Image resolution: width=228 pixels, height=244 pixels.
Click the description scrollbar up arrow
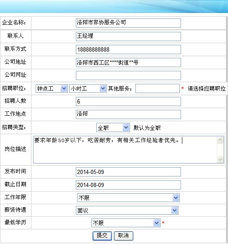pos(220,140)
